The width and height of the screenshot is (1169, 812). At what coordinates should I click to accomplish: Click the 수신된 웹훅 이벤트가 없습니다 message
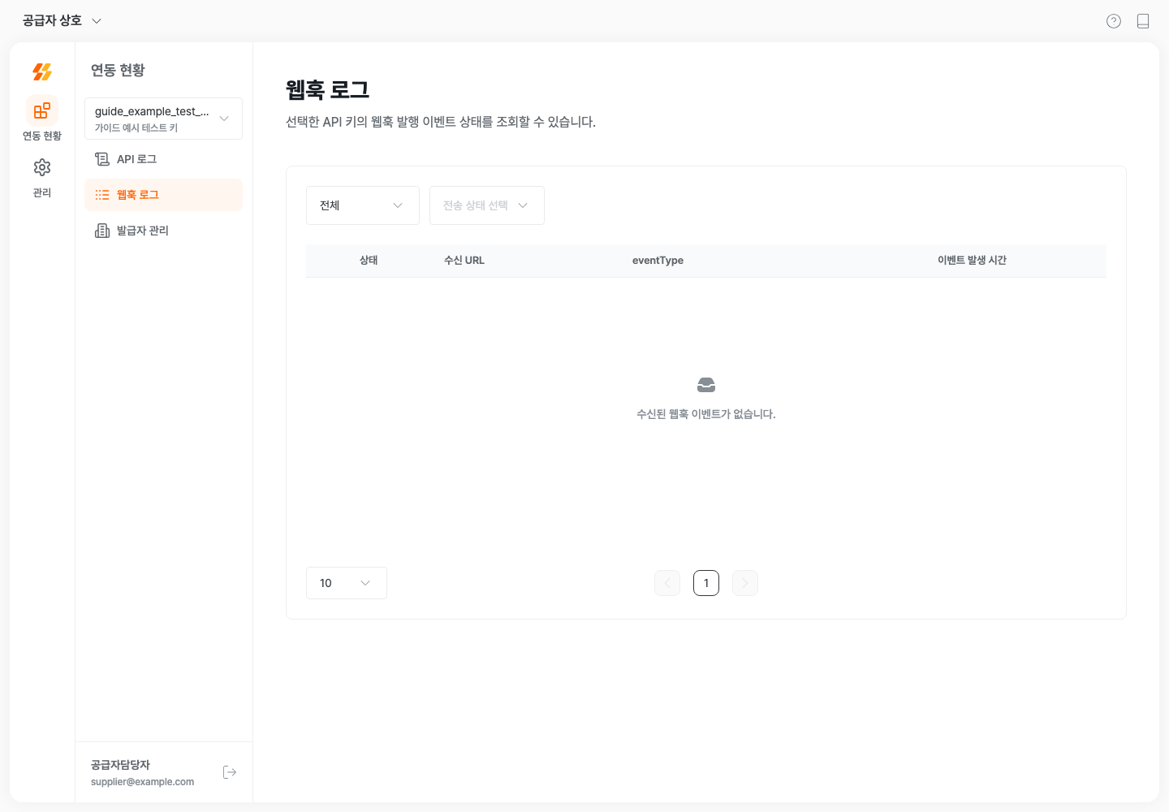[x=706, y=414]
